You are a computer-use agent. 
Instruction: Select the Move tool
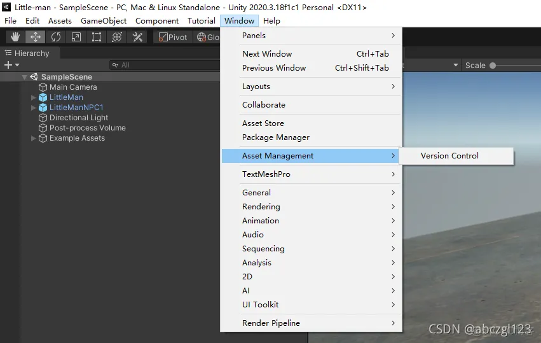click(36, 37)
